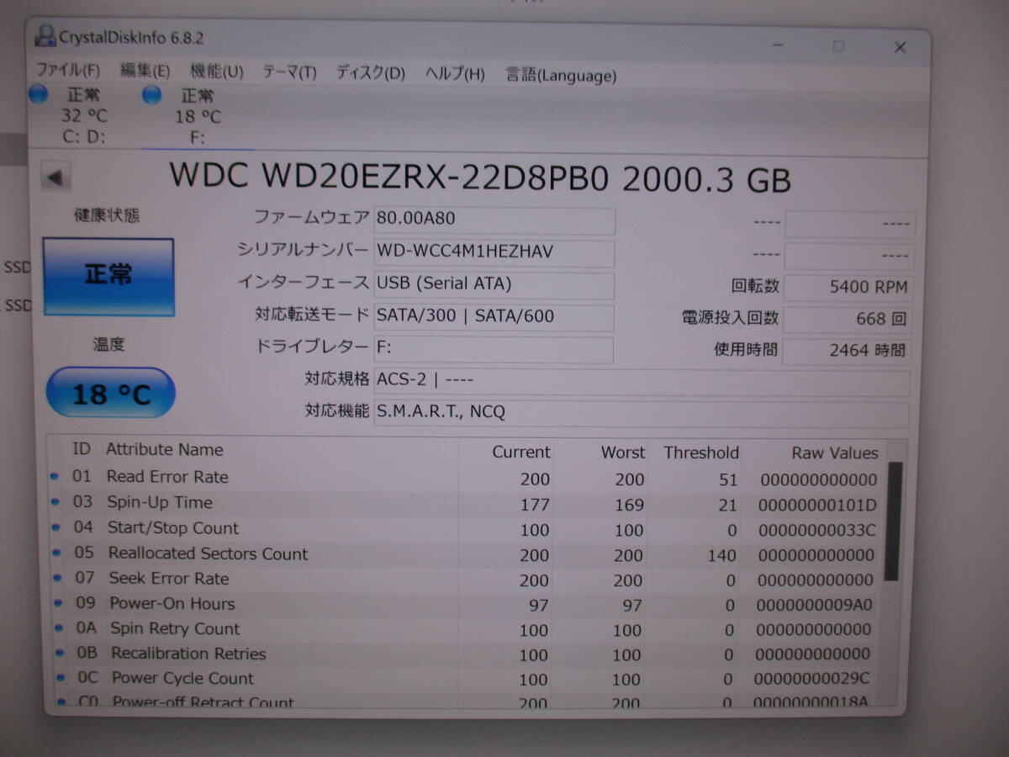This screenshot has width=1009, height=757.
Task: Click the status dot for Read Error Rate
Action: point(55,476)
